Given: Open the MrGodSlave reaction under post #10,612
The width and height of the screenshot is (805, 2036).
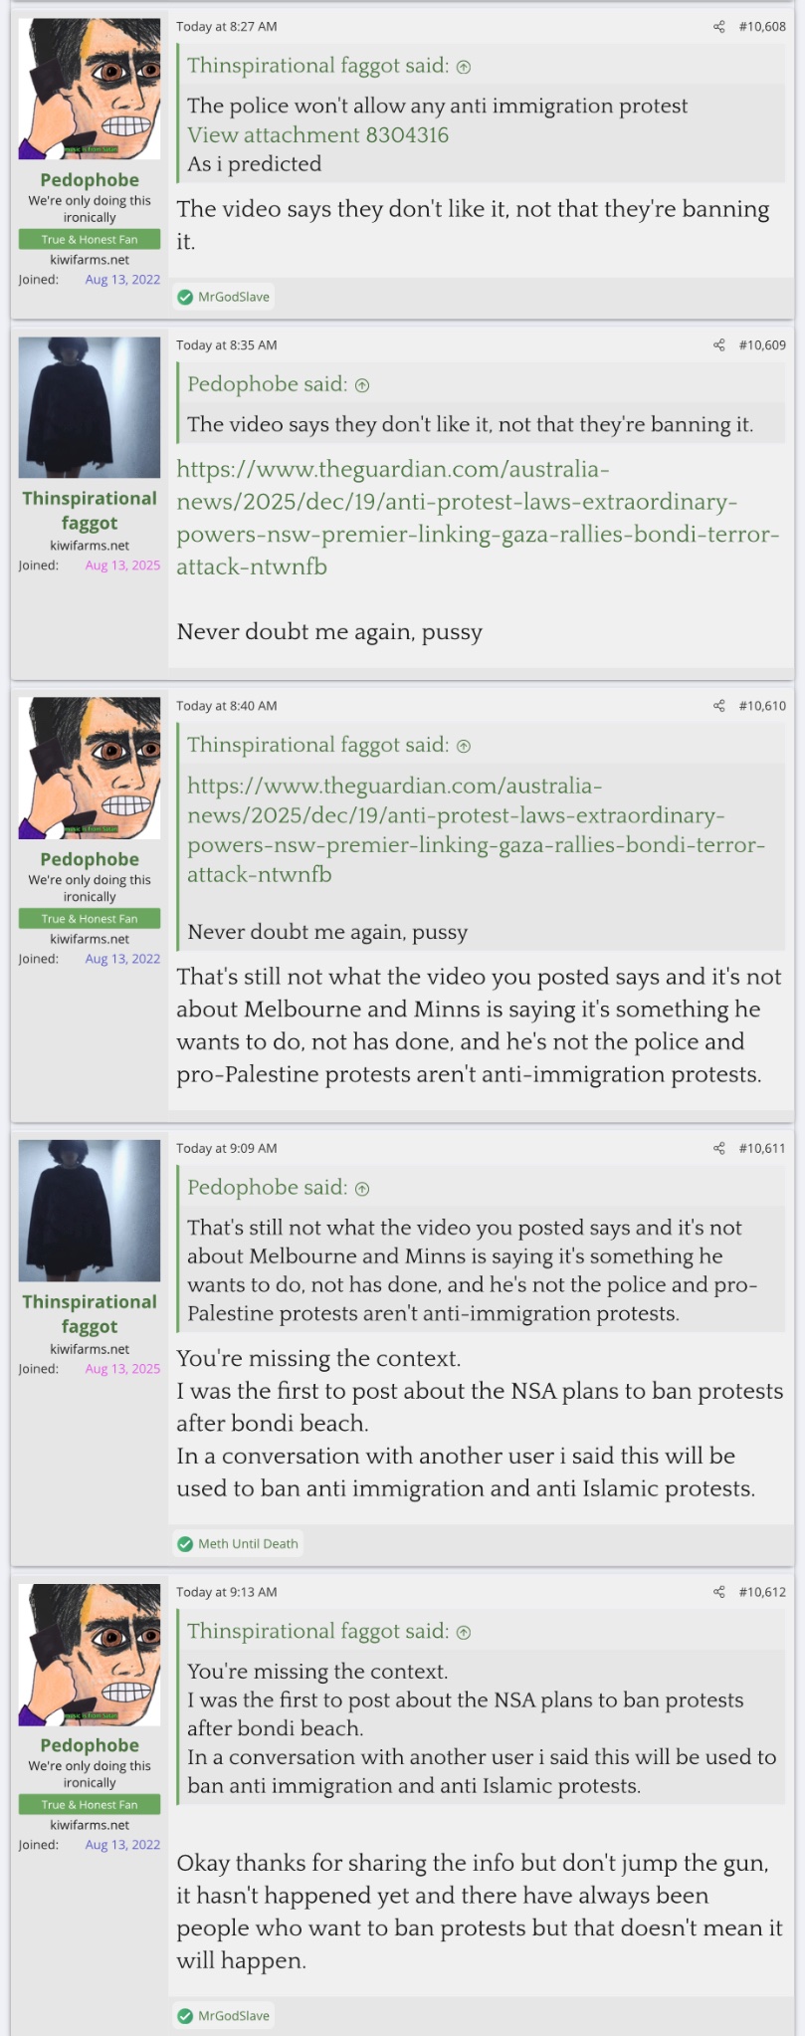Looking at the screenshot, I should (x=233, y=2015).
